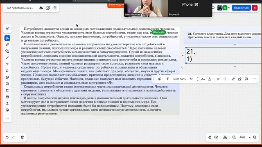Zoom in with plus magnifier

255,138
